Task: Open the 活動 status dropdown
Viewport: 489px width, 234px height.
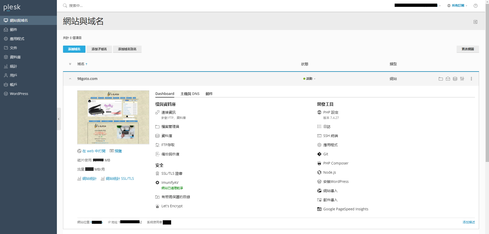Action: 309,79
